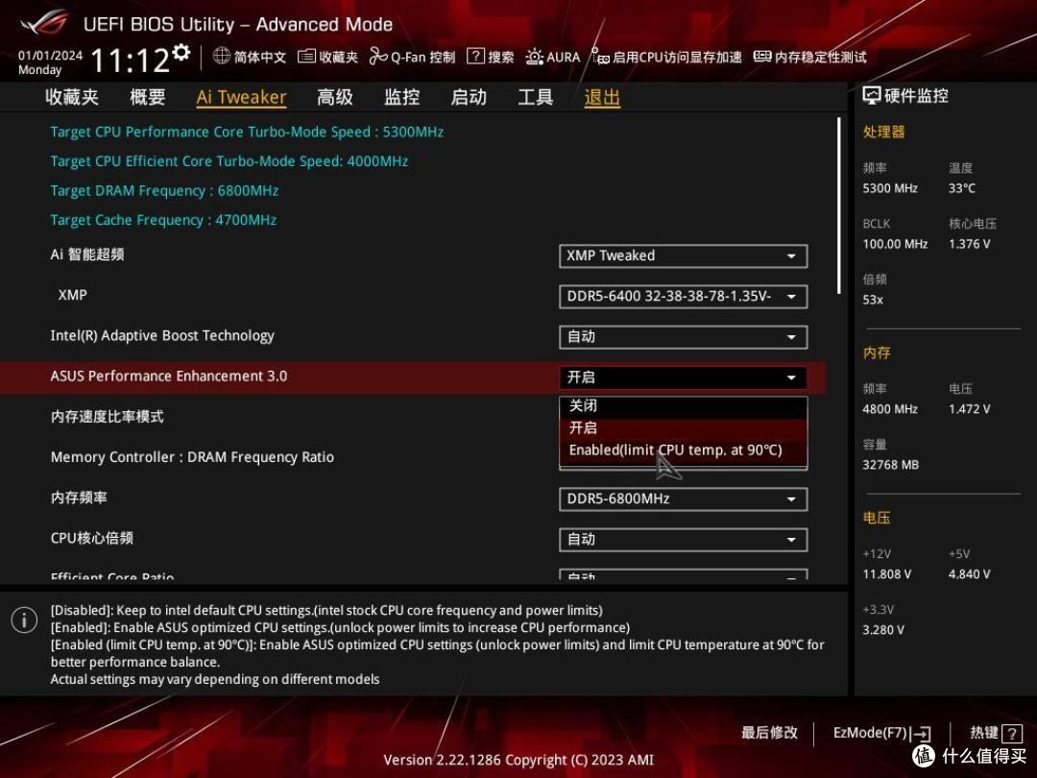
Task: Click the settings gear next to the clock
Action: 181,52
